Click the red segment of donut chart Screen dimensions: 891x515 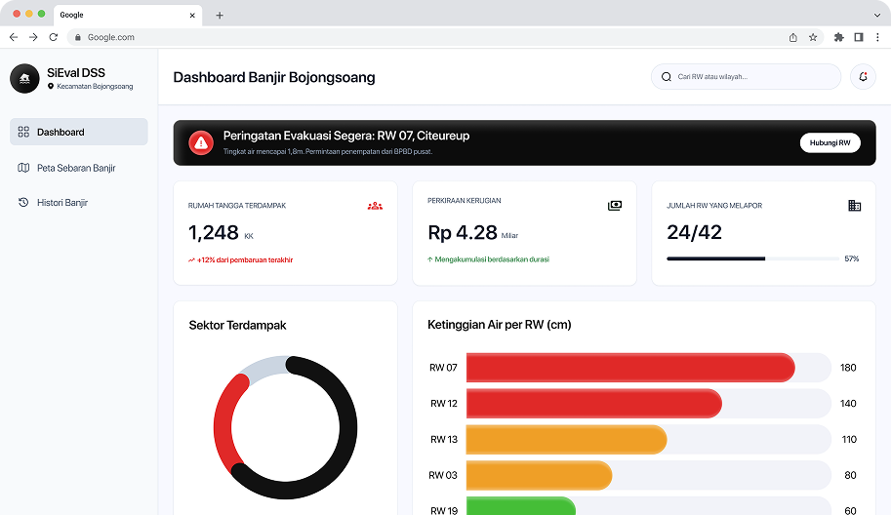point(223,423)
